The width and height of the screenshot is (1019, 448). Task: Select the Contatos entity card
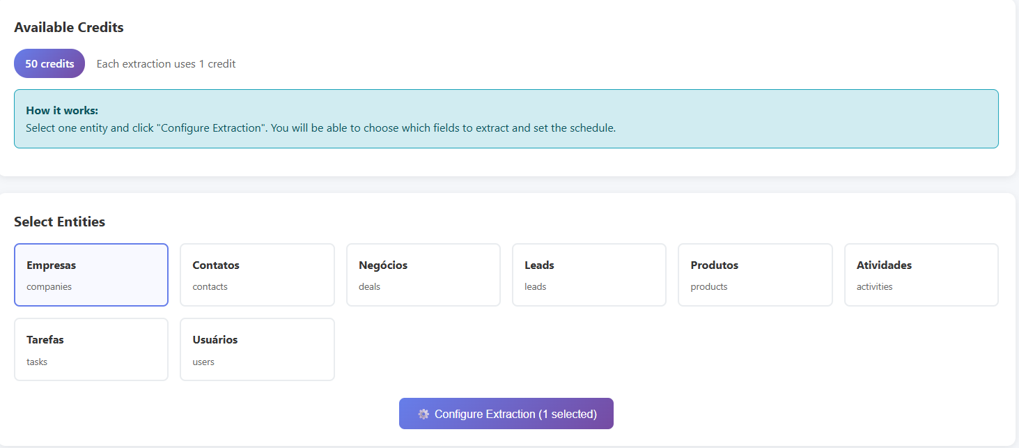257,275
